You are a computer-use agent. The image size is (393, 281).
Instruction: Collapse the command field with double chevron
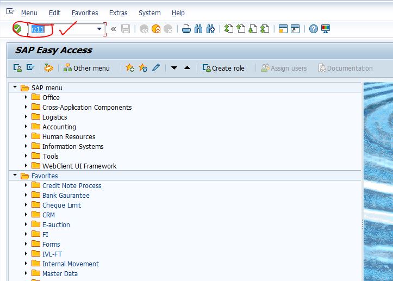point(113,29)
